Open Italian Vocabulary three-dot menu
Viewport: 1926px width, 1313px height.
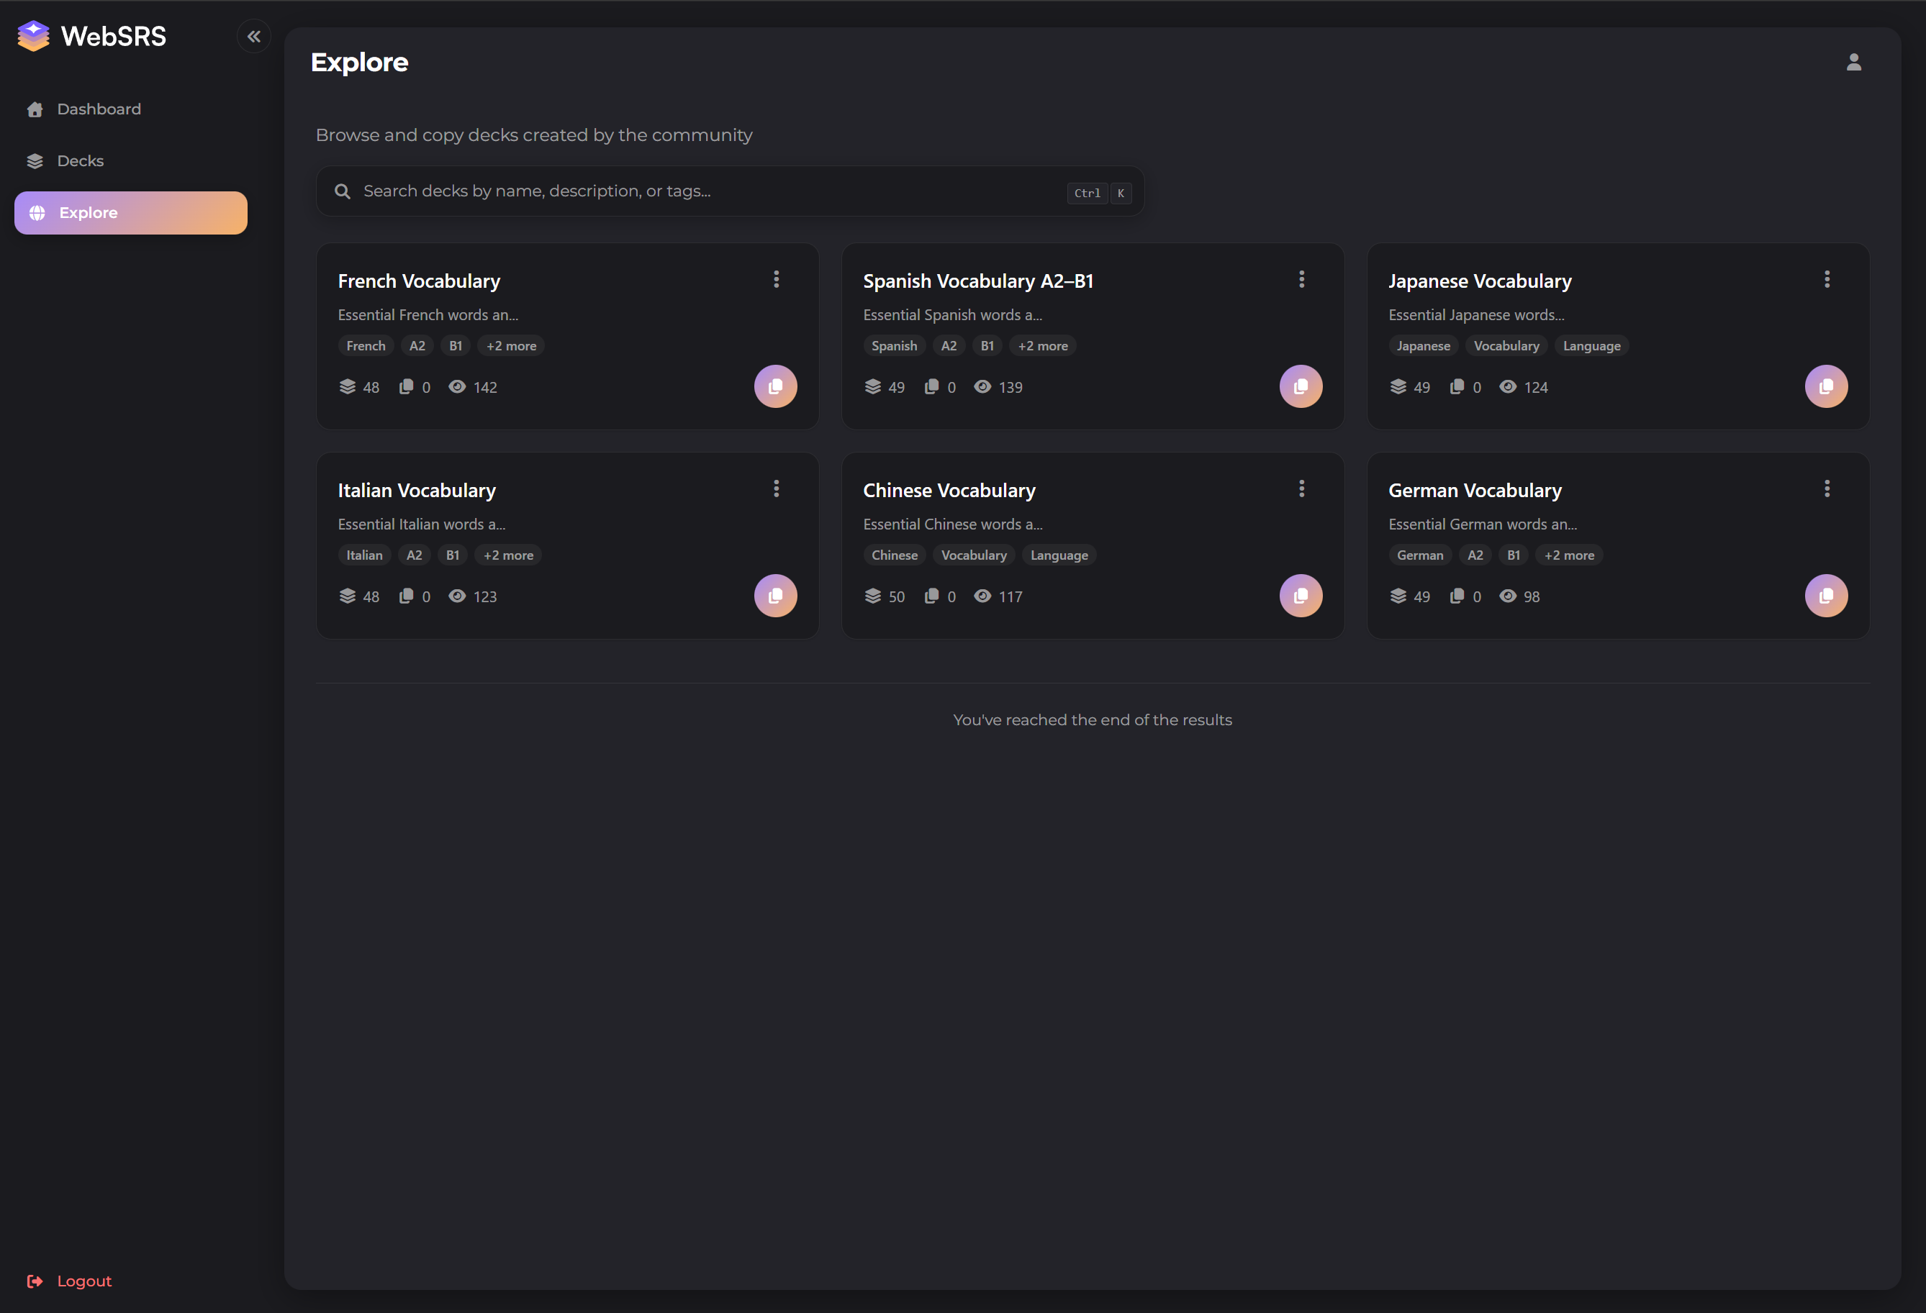(x=776, y=489)
